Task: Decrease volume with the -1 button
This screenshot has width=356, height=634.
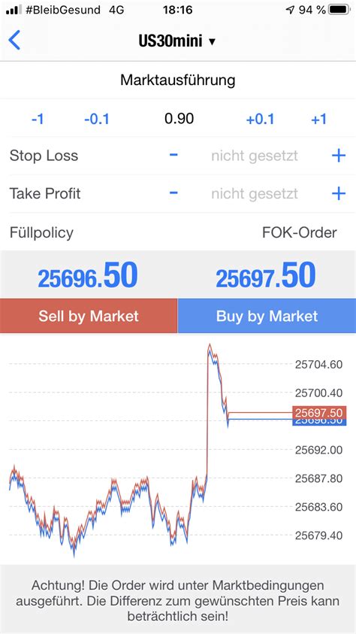Action: (x=38, y=120)
